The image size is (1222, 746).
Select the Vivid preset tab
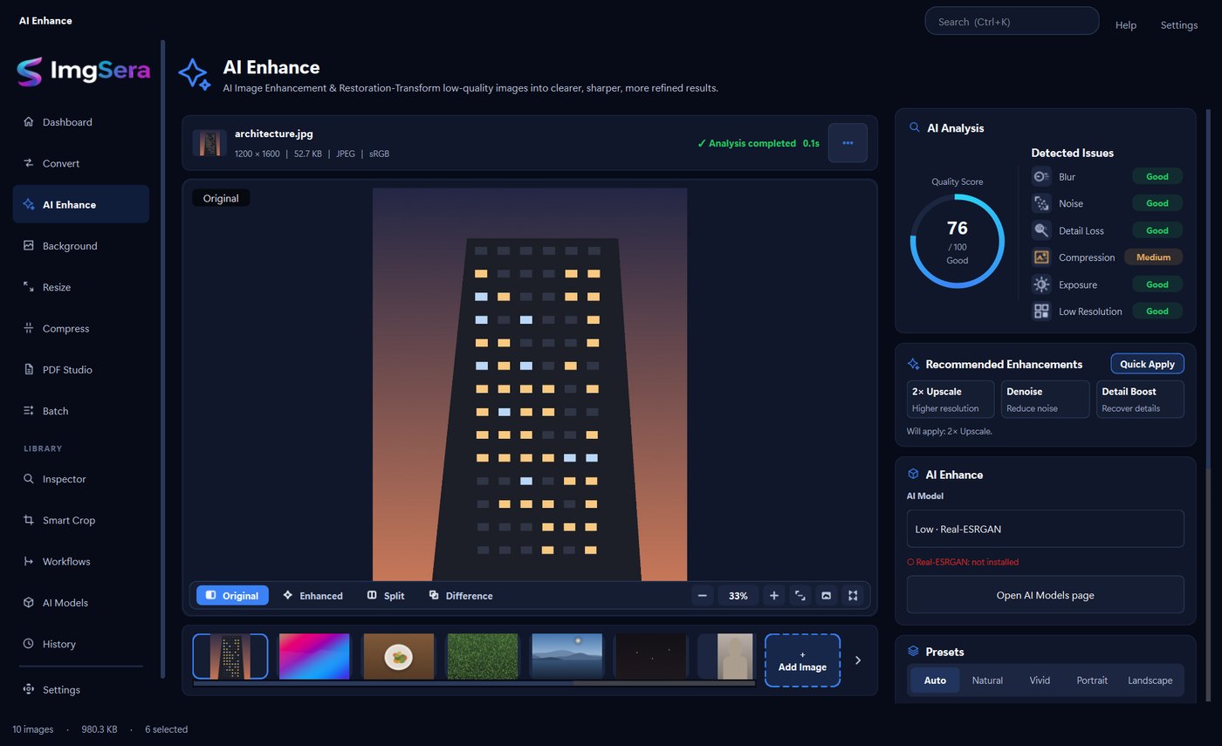pos(1040,680)
